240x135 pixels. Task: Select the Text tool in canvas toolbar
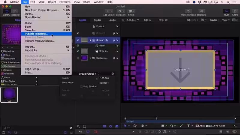pyautogui.click(x=189, y=126)
